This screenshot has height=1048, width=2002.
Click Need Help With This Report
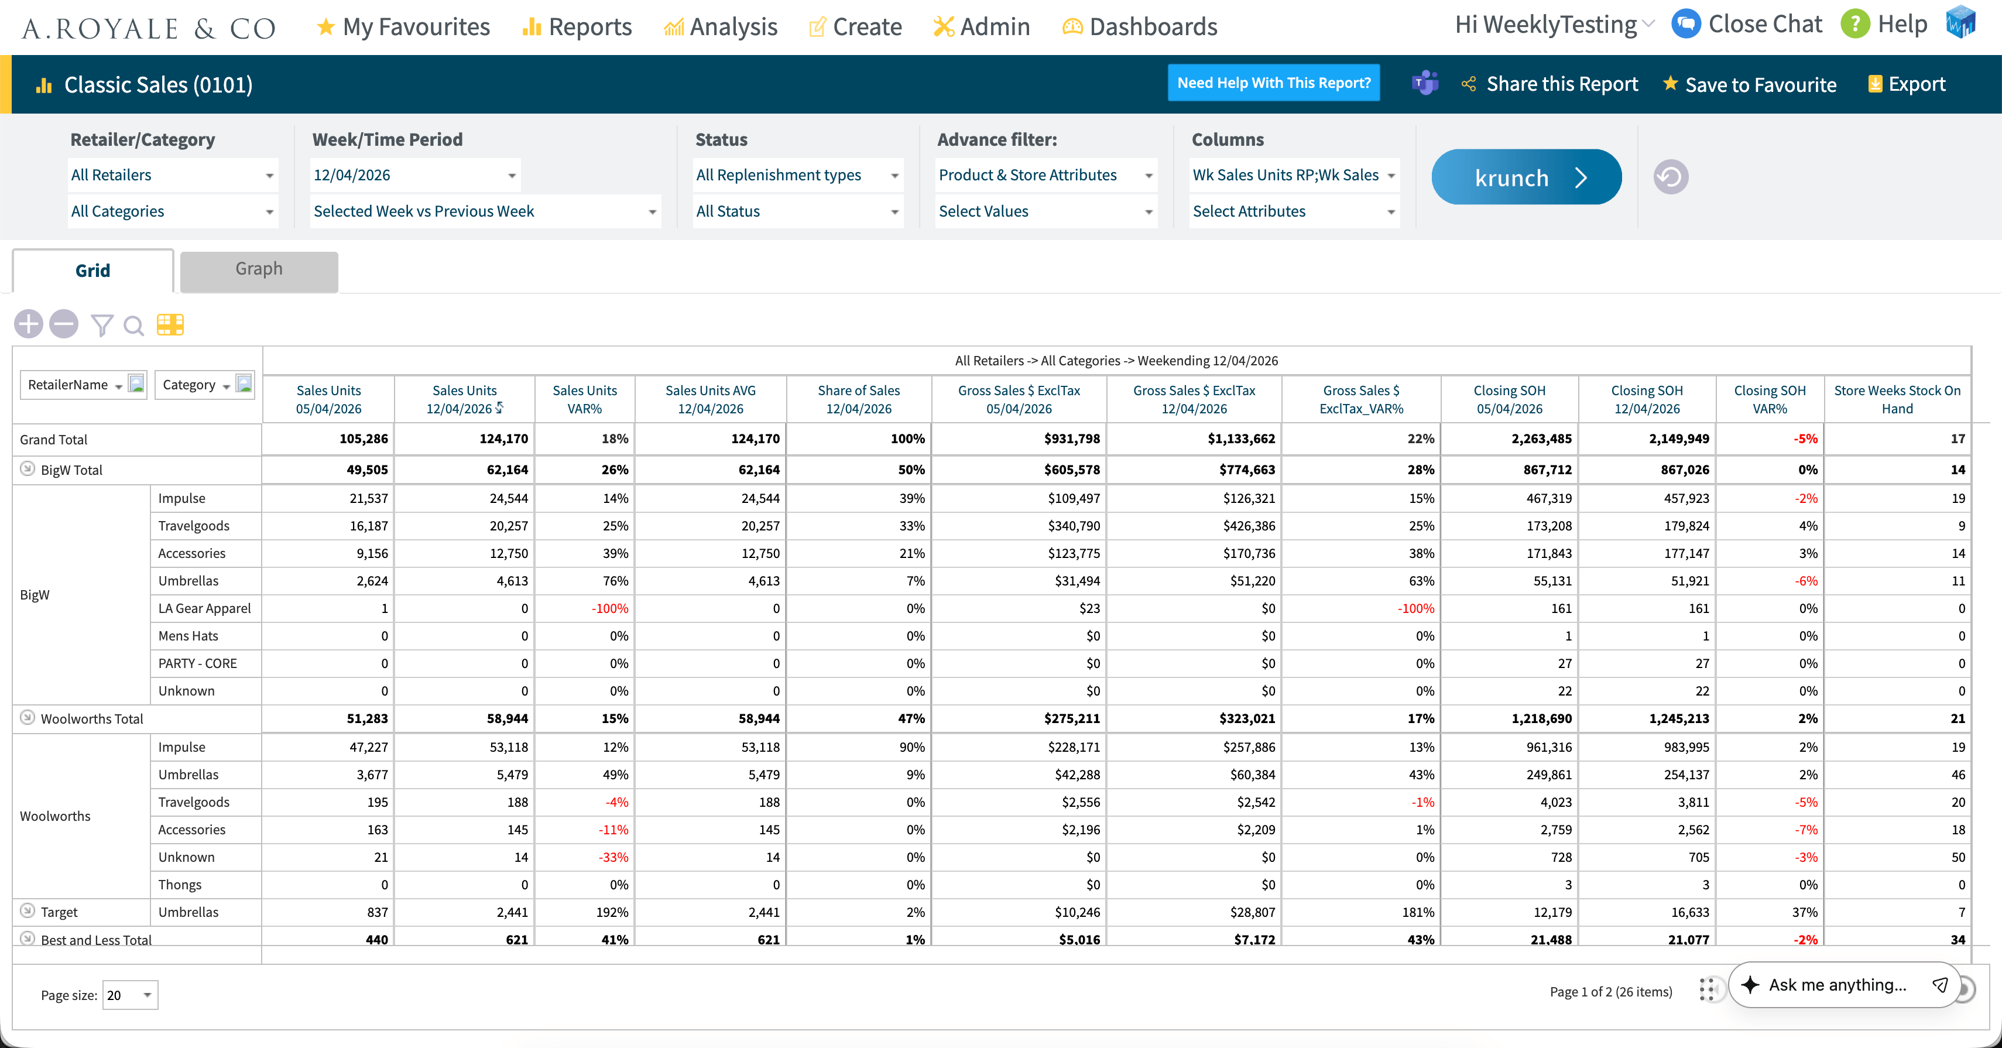(1274, 83)
